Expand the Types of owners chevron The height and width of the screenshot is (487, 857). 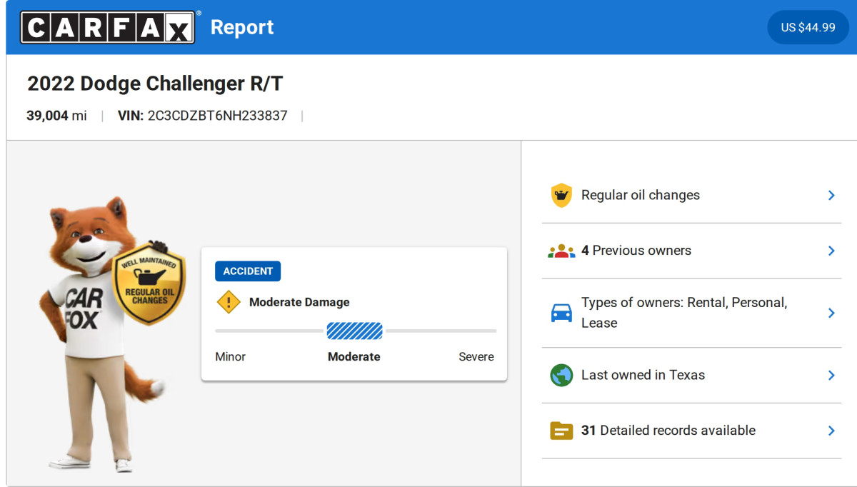point(831,313)
